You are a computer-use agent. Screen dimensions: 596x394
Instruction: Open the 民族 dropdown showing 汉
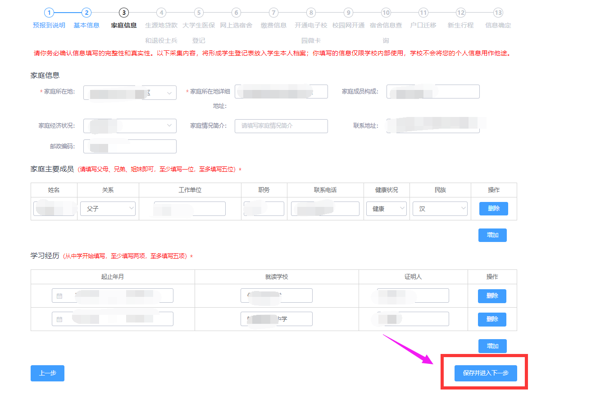(x=440, y=209)
